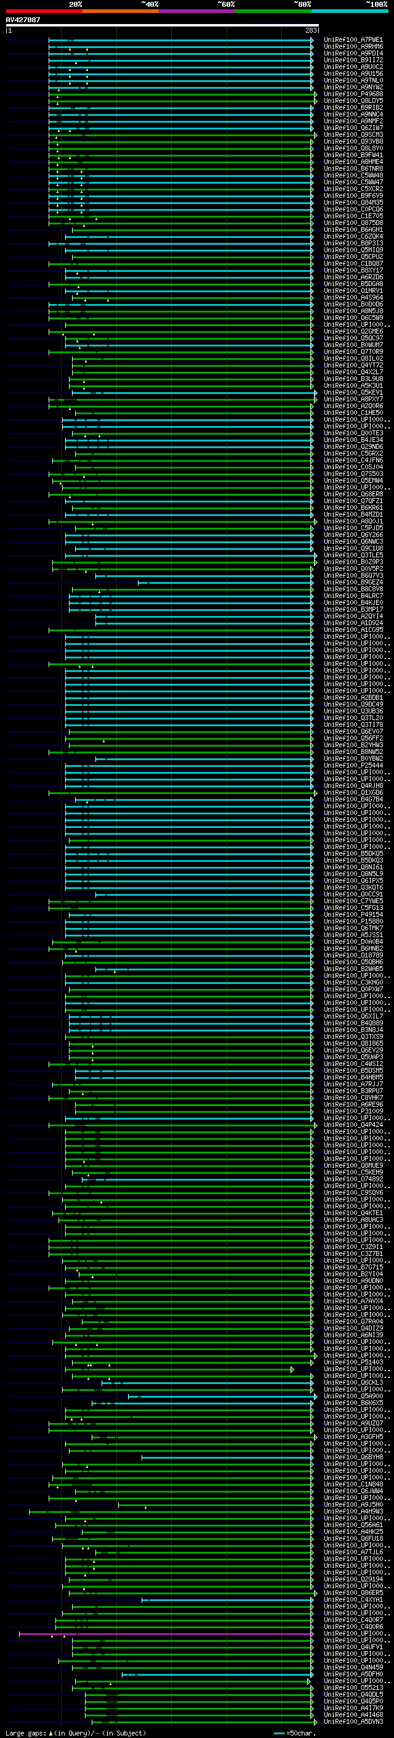The height and width of the screenshot is (1738, 394).
Task: Select the UniRef100_Q5MIQ9 label
Action: (353, 250)
